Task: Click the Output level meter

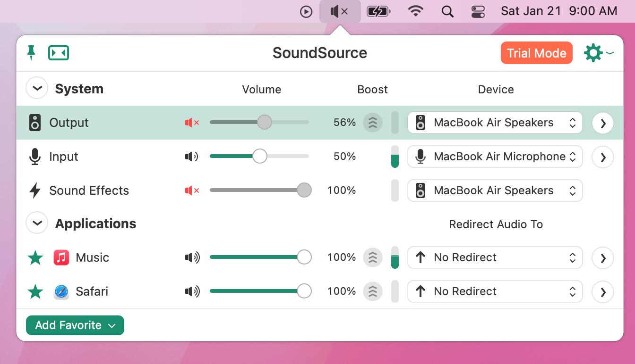Action: click(395, 123)
